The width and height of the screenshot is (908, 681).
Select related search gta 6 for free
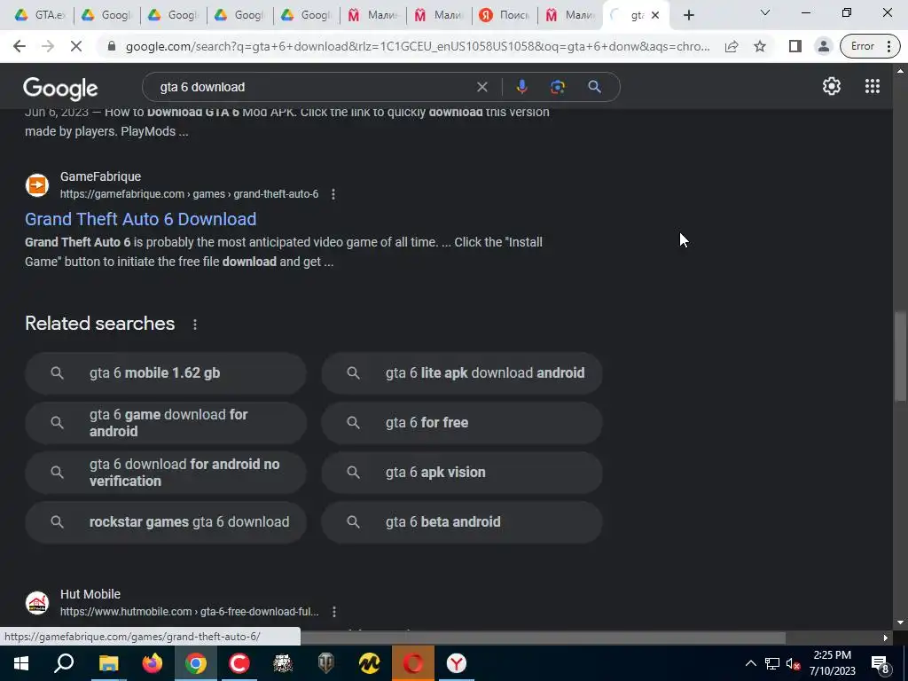click(x=461, y=423)
